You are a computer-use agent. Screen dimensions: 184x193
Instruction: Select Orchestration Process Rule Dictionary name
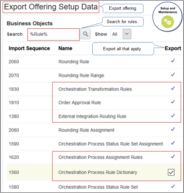[x=98, y=172]
